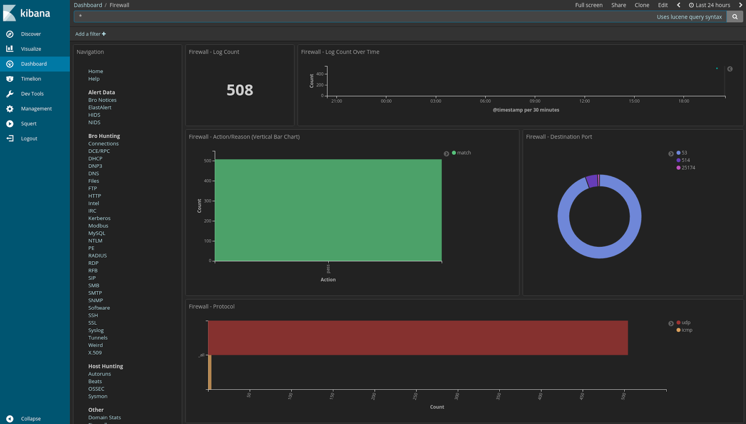Click the Kibana logo
The width and height of the screenshot is (746, 424).
click(28, 13)
